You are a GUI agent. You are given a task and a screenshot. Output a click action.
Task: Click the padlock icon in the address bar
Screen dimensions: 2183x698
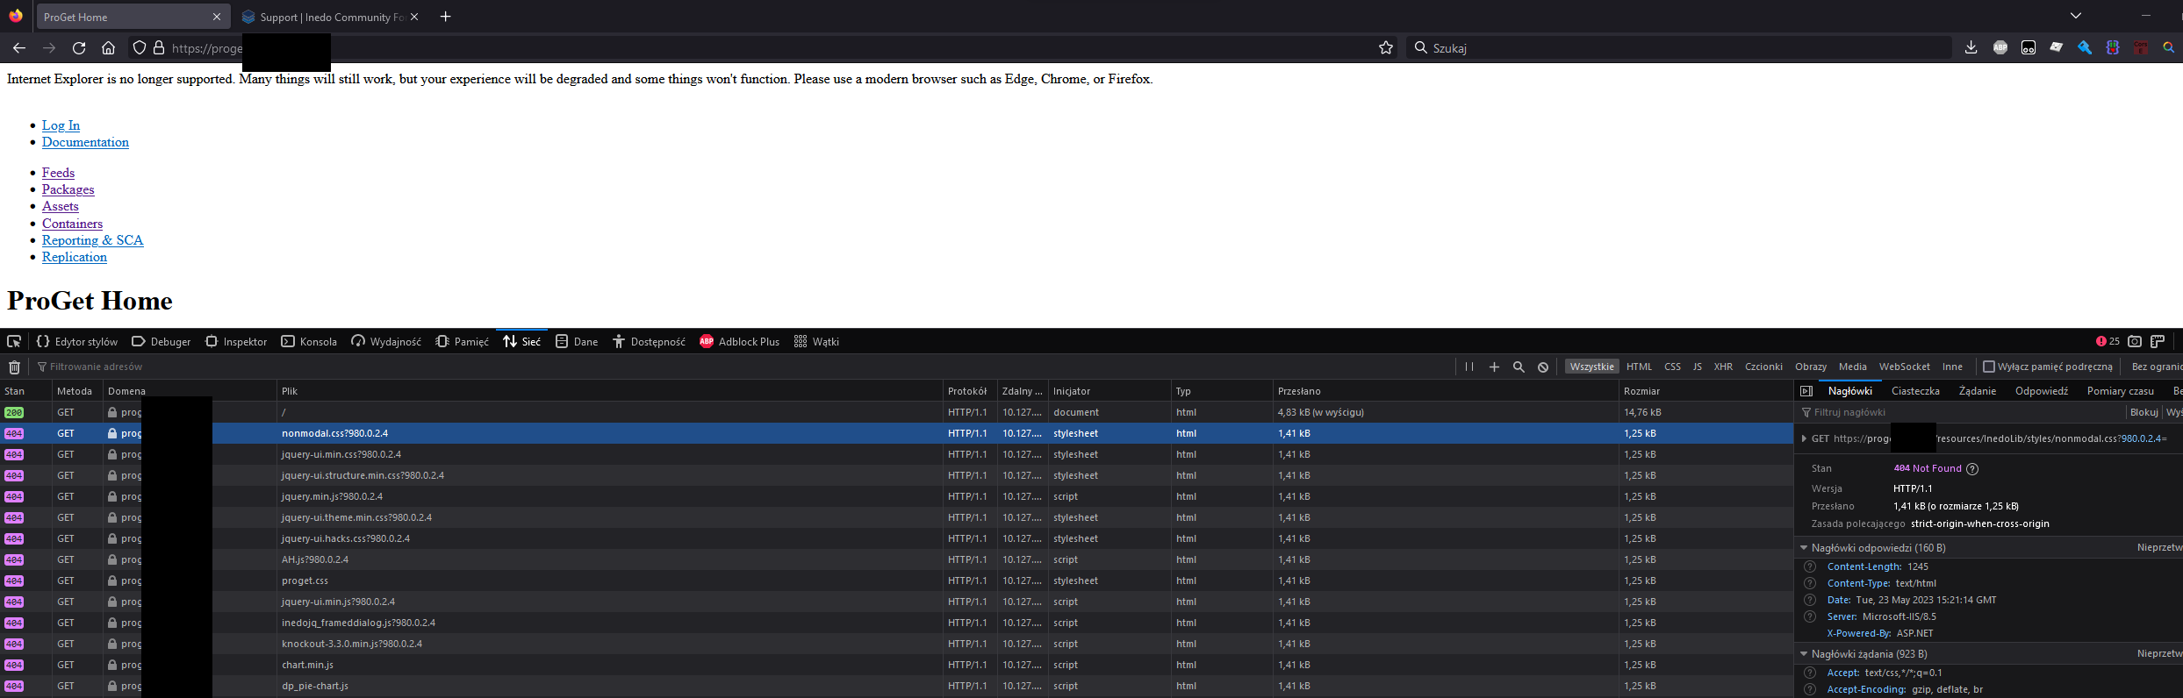(x=159, y=48)
